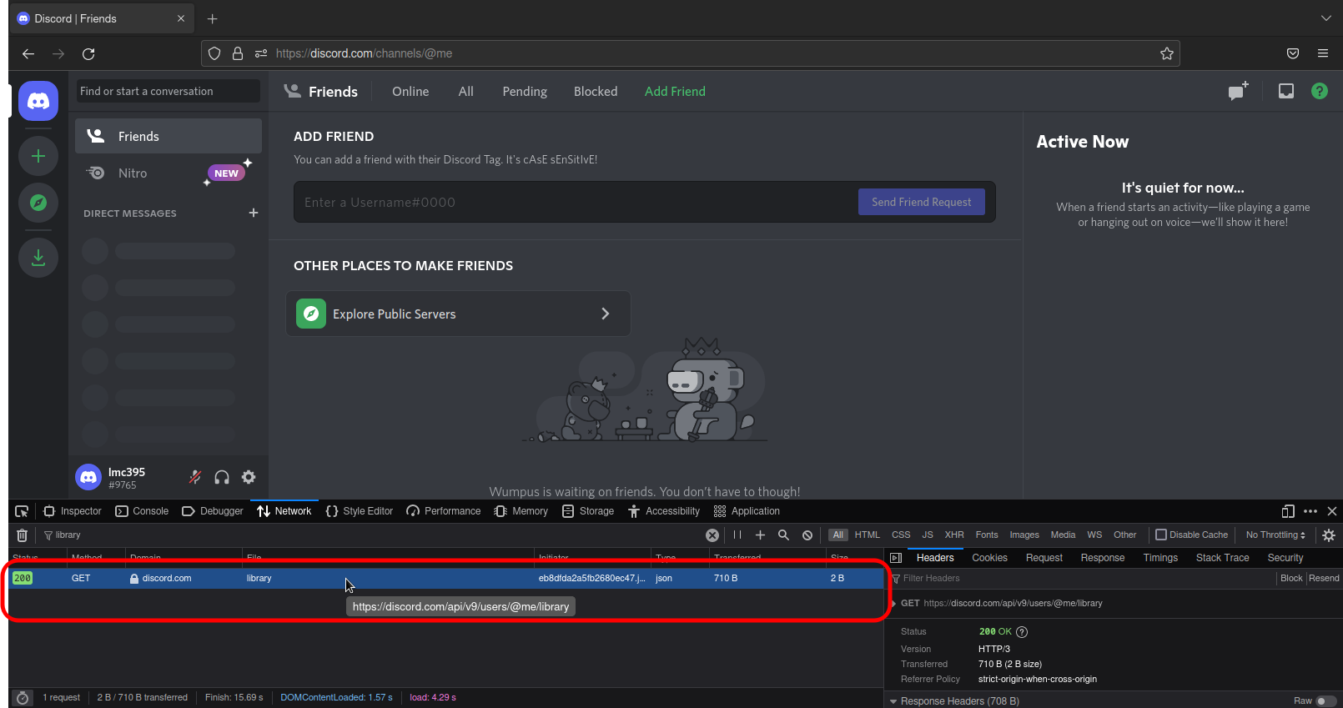The width and height of the screenshot is (1343, 708).
Task: Open Discord Help question icon
Action: (x=1320, y=91)
